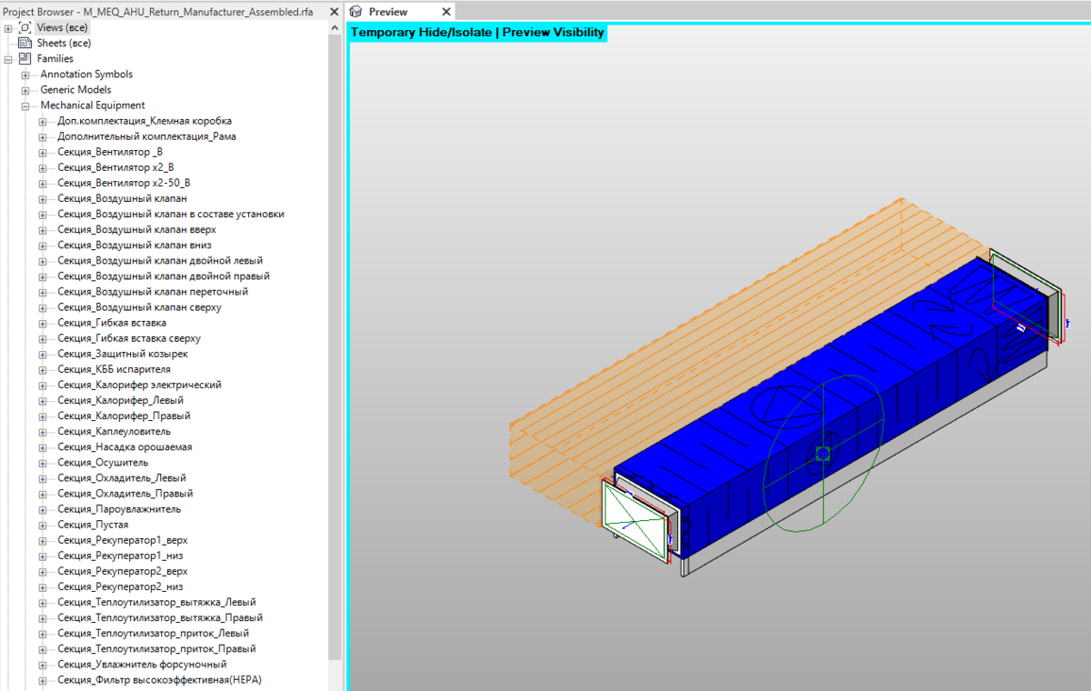Select Секция_Воздушный клапан в составе установки
This screenshot has width=1091, height=691.
(x=171, y=214)
